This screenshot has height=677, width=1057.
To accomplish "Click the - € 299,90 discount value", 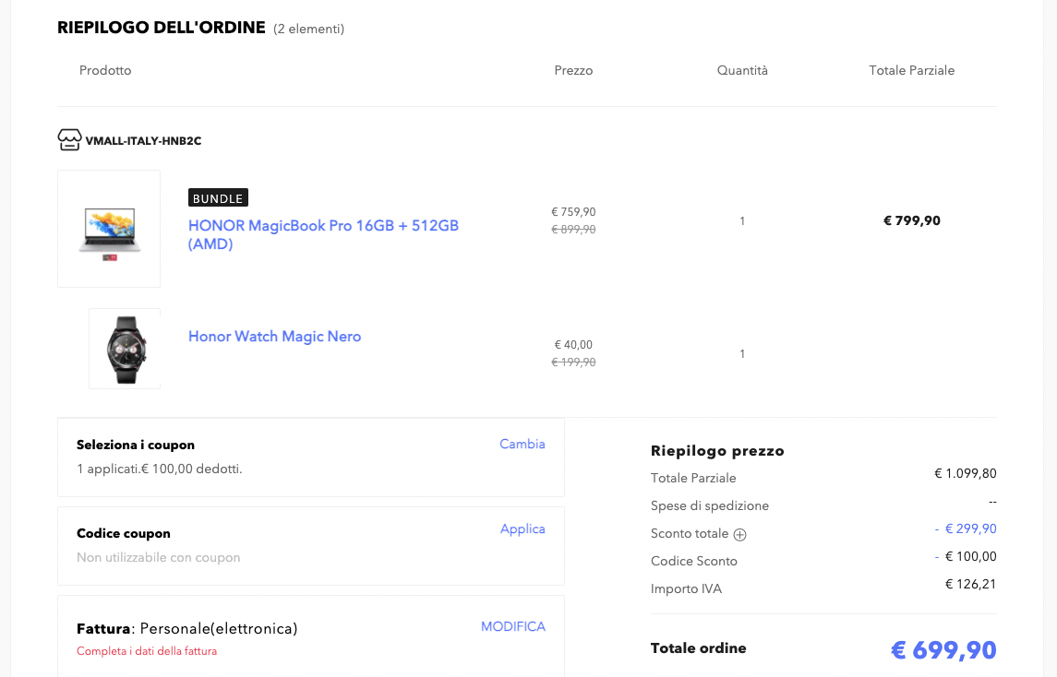I will [x=966, y=529].
